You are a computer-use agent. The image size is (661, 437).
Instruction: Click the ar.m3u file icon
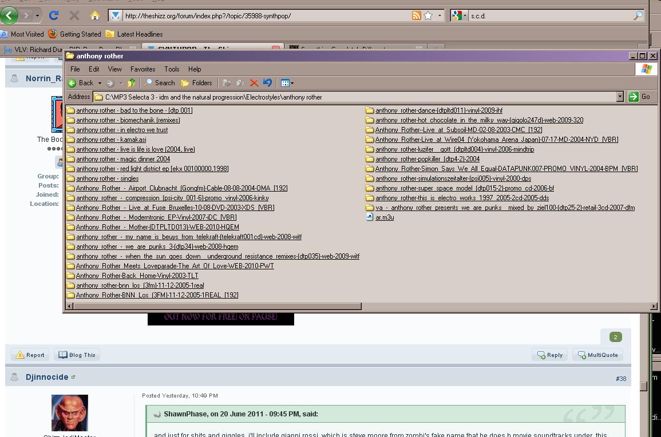[x=370, y=217]
